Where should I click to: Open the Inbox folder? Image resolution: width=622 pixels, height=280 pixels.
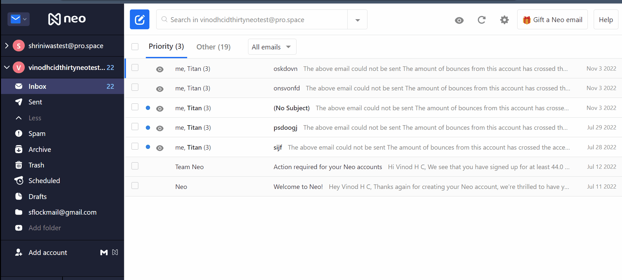pos(62,86)
